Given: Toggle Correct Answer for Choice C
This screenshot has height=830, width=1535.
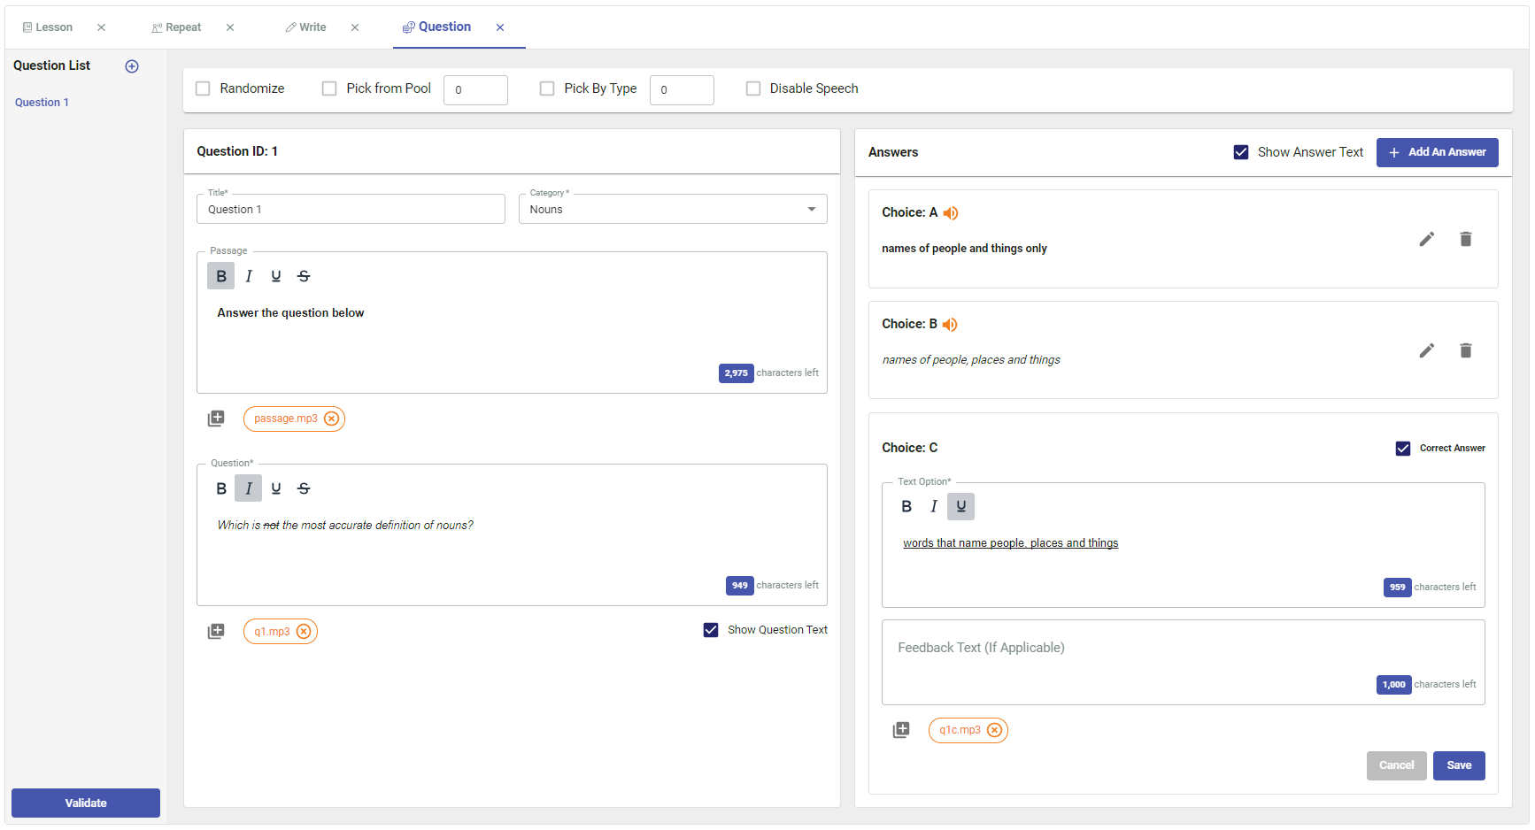Looking at the screenshot, I should coord(1403,449).
